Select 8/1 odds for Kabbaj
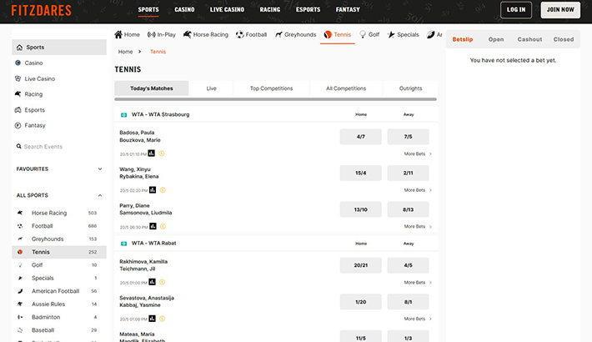592x342 pixels. [408, 302]
